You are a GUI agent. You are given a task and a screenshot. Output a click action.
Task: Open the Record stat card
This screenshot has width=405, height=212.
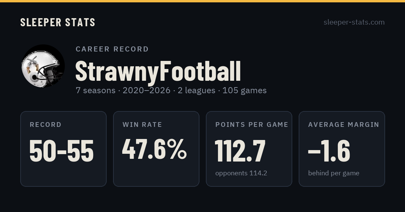click(x=63, y=149)
